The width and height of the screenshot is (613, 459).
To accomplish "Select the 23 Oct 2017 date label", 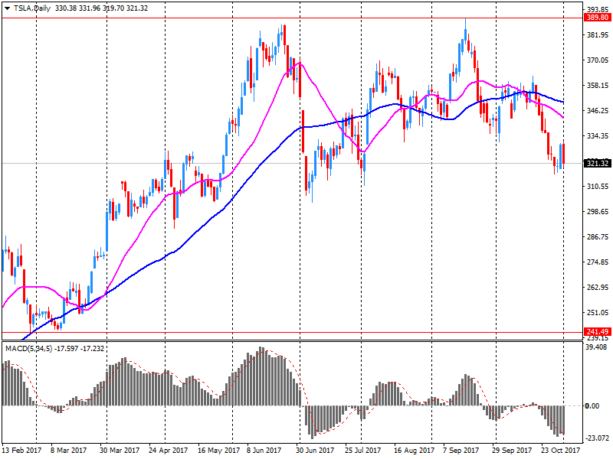I will point(560,450).
